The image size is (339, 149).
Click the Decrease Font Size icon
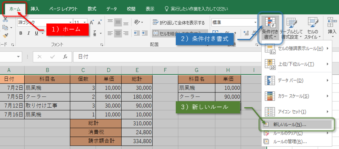point(100,22)
